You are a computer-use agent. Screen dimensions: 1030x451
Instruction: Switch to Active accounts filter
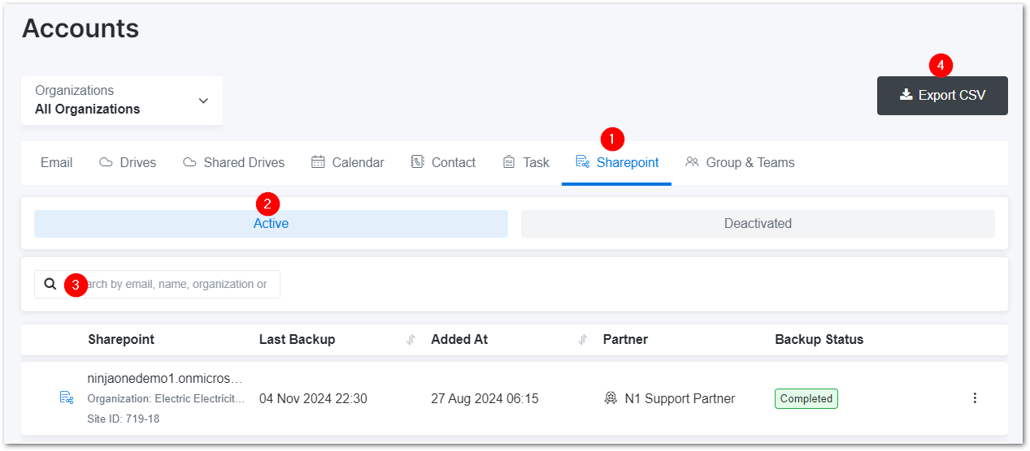pyautogui.click(x=271, y=224)
